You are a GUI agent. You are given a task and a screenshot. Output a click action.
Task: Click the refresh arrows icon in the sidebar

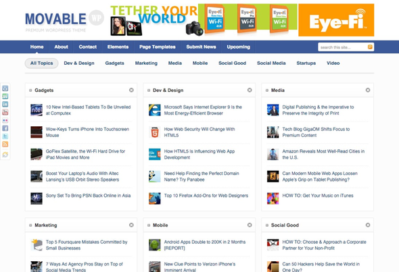click(5, 155)
